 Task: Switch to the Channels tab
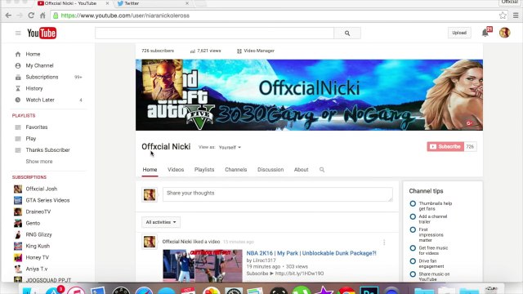(236, 170)
